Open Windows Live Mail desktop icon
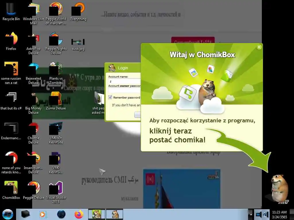Viewport: 294px width, 220px height. 33,13
